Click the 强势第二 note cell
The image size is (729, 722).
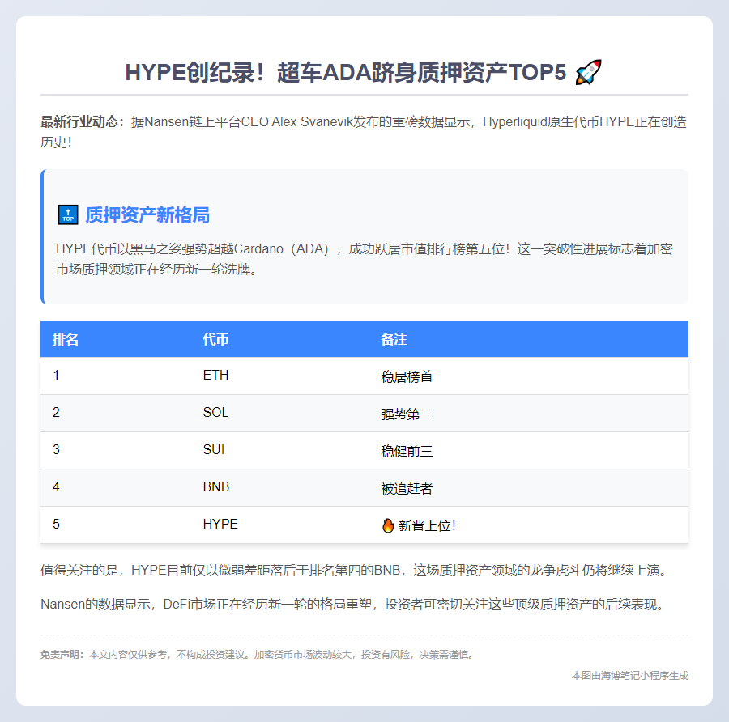pyautogui.click(x=407, y=414)
